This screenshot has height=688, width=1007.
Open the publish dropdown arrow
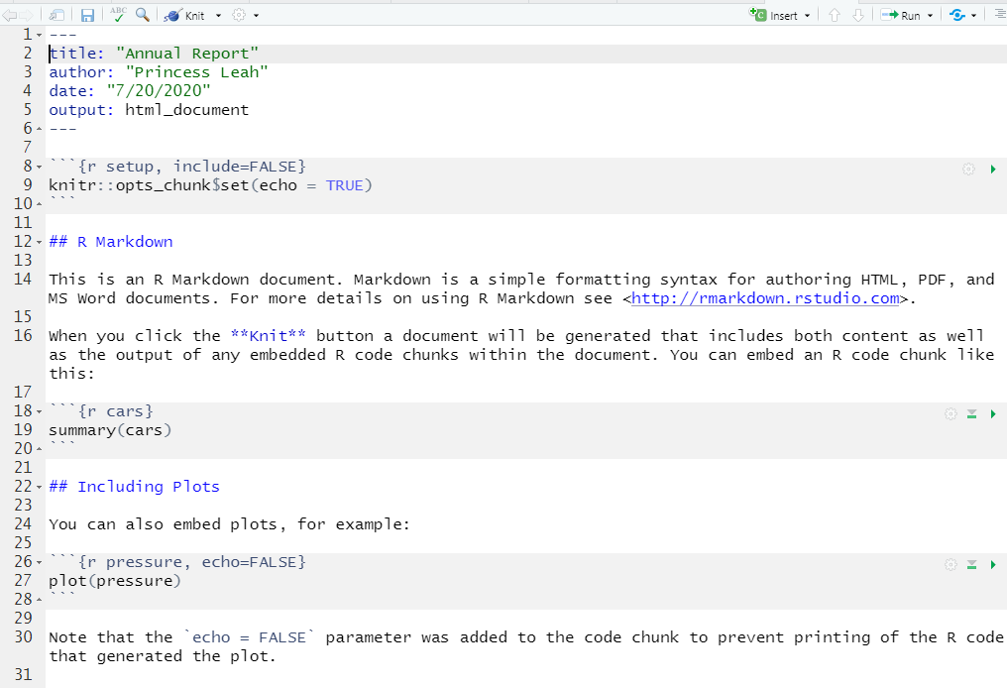pyautogui.click(x=973, y=16)
